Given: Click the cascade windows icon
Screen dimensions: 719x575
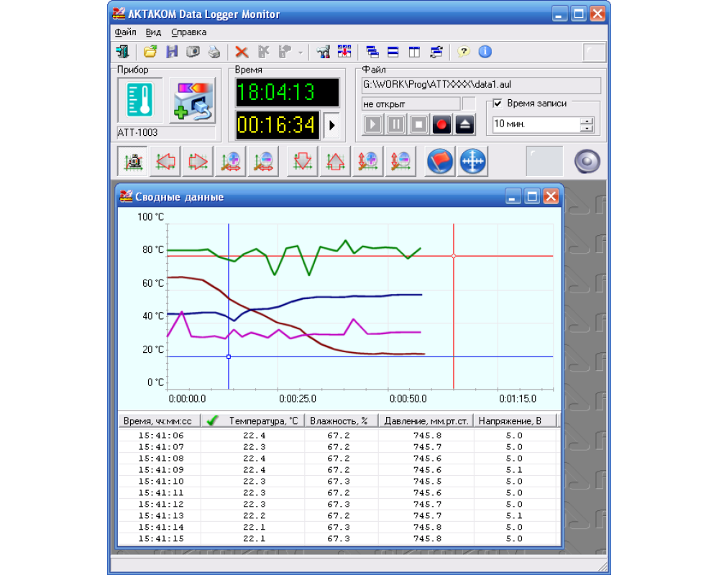Looking at the screenshot, I should [372, 52].
